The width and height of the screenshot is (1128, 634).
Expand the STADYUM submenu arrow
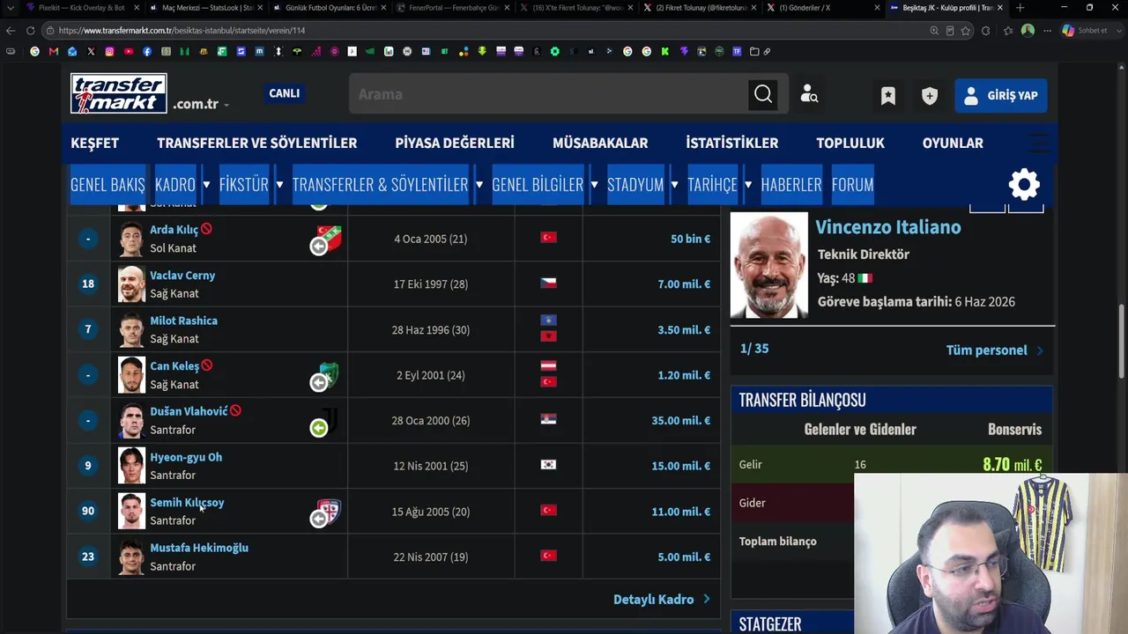(674, 185)
